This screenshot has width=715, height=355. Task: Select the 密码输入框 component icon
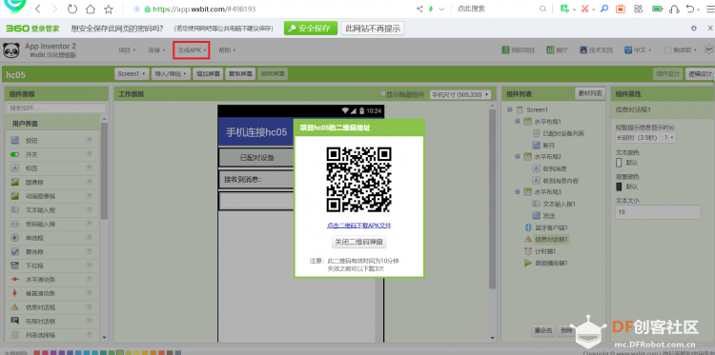pos(15,224)
